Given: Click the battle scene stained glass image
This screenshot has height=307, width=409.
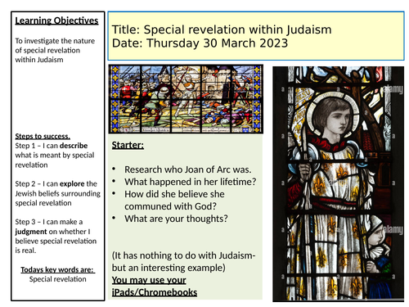Looking at the screenshot, I should [186, 99].
